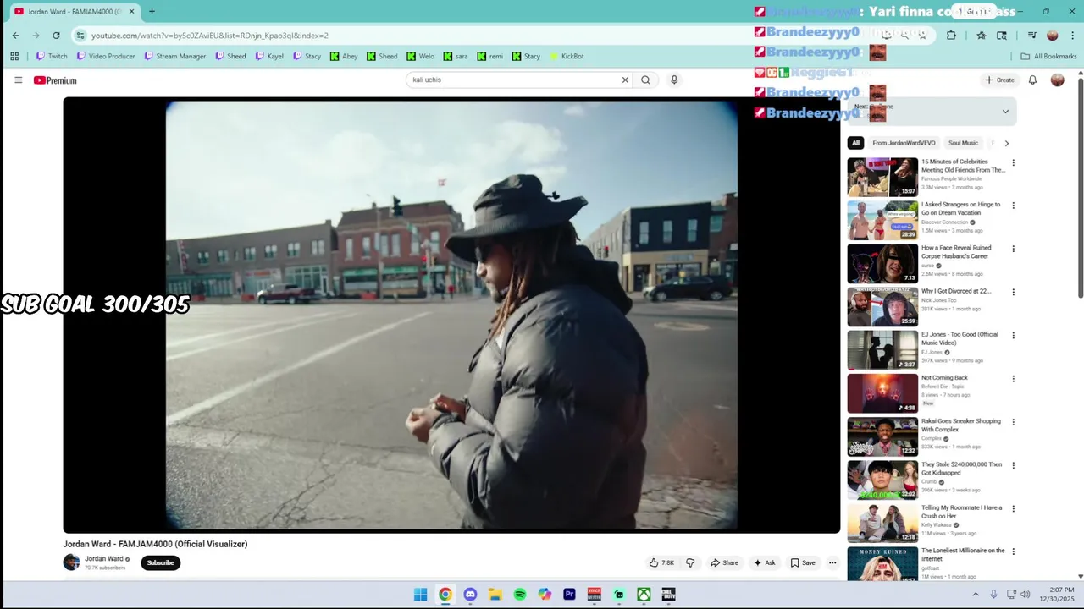The width and height of the screenshot is (1084, 609).
Task: Open 'Rakai Goes Sneaker Shopping' thumbnail
Action: pyautogui.click(x=882, y=437)
